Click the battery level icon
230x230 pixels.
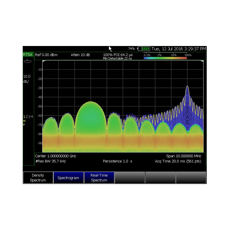[143, 49]
